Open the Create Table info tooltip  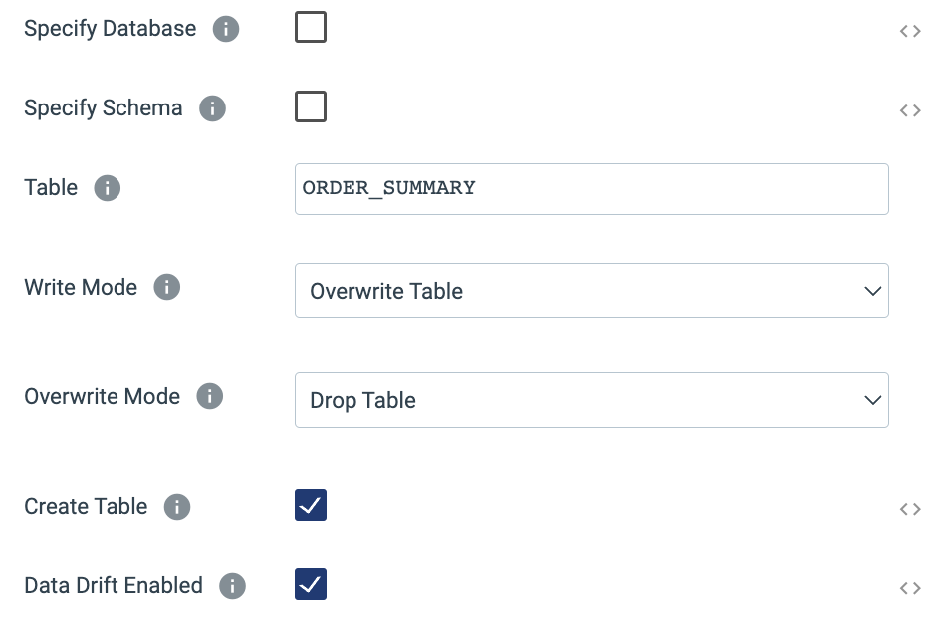(176, 507)
